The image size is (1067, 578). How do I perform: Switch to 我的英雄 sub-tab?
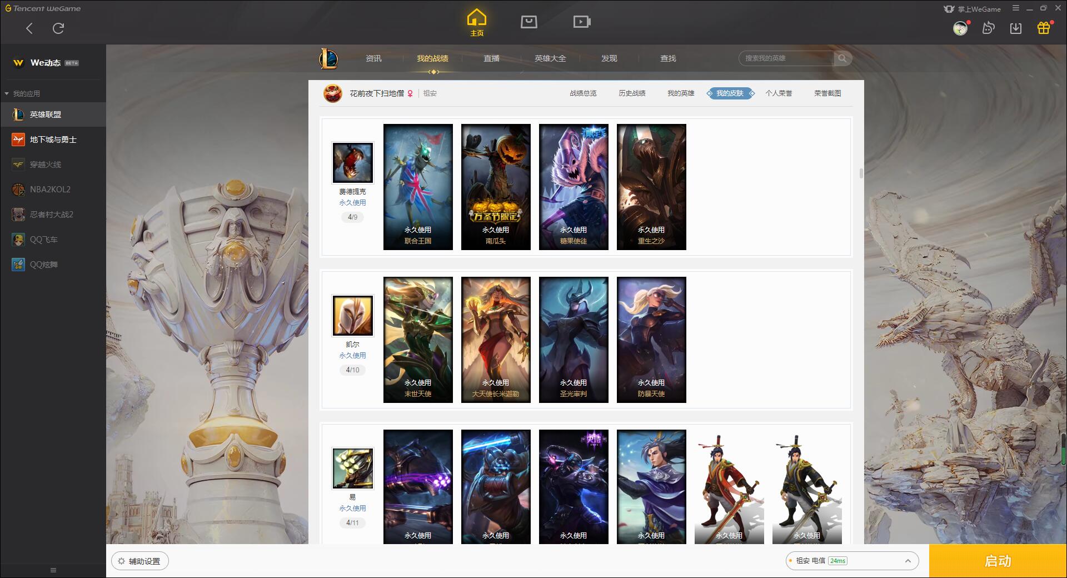(681, 93)
